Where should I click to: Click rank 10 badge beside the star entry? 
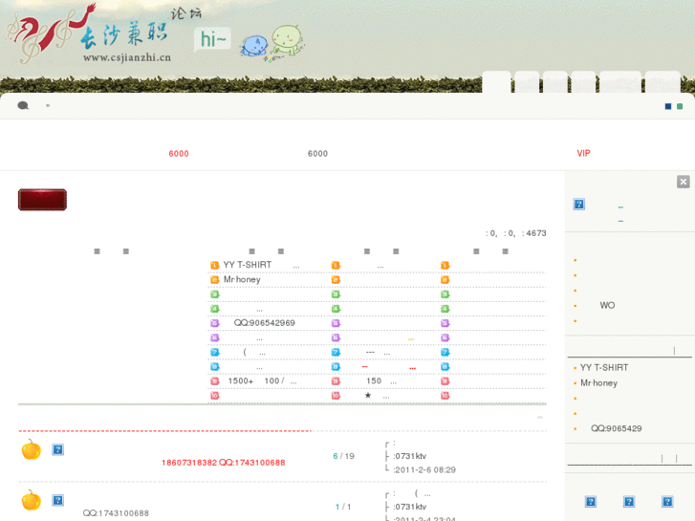tap(336, 396)
